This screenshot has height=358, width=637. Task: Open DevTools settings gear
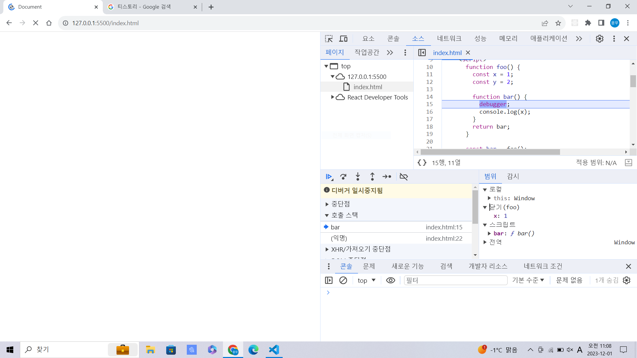600,39
